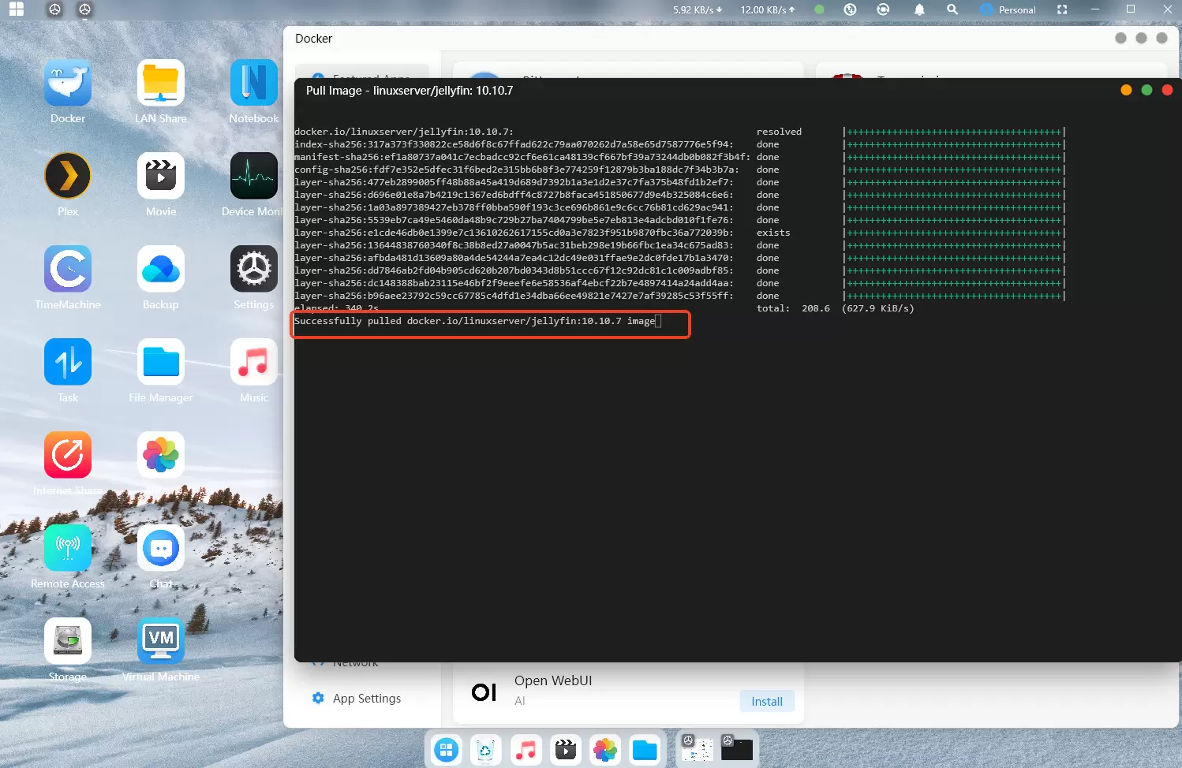Launch the Remote Access app
1182x768 pixels.
68,548
